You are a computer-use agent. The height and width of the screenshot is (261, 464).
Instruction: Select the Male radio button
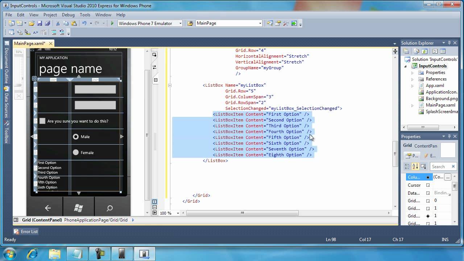pyautogui.click(x=75, y=137)
